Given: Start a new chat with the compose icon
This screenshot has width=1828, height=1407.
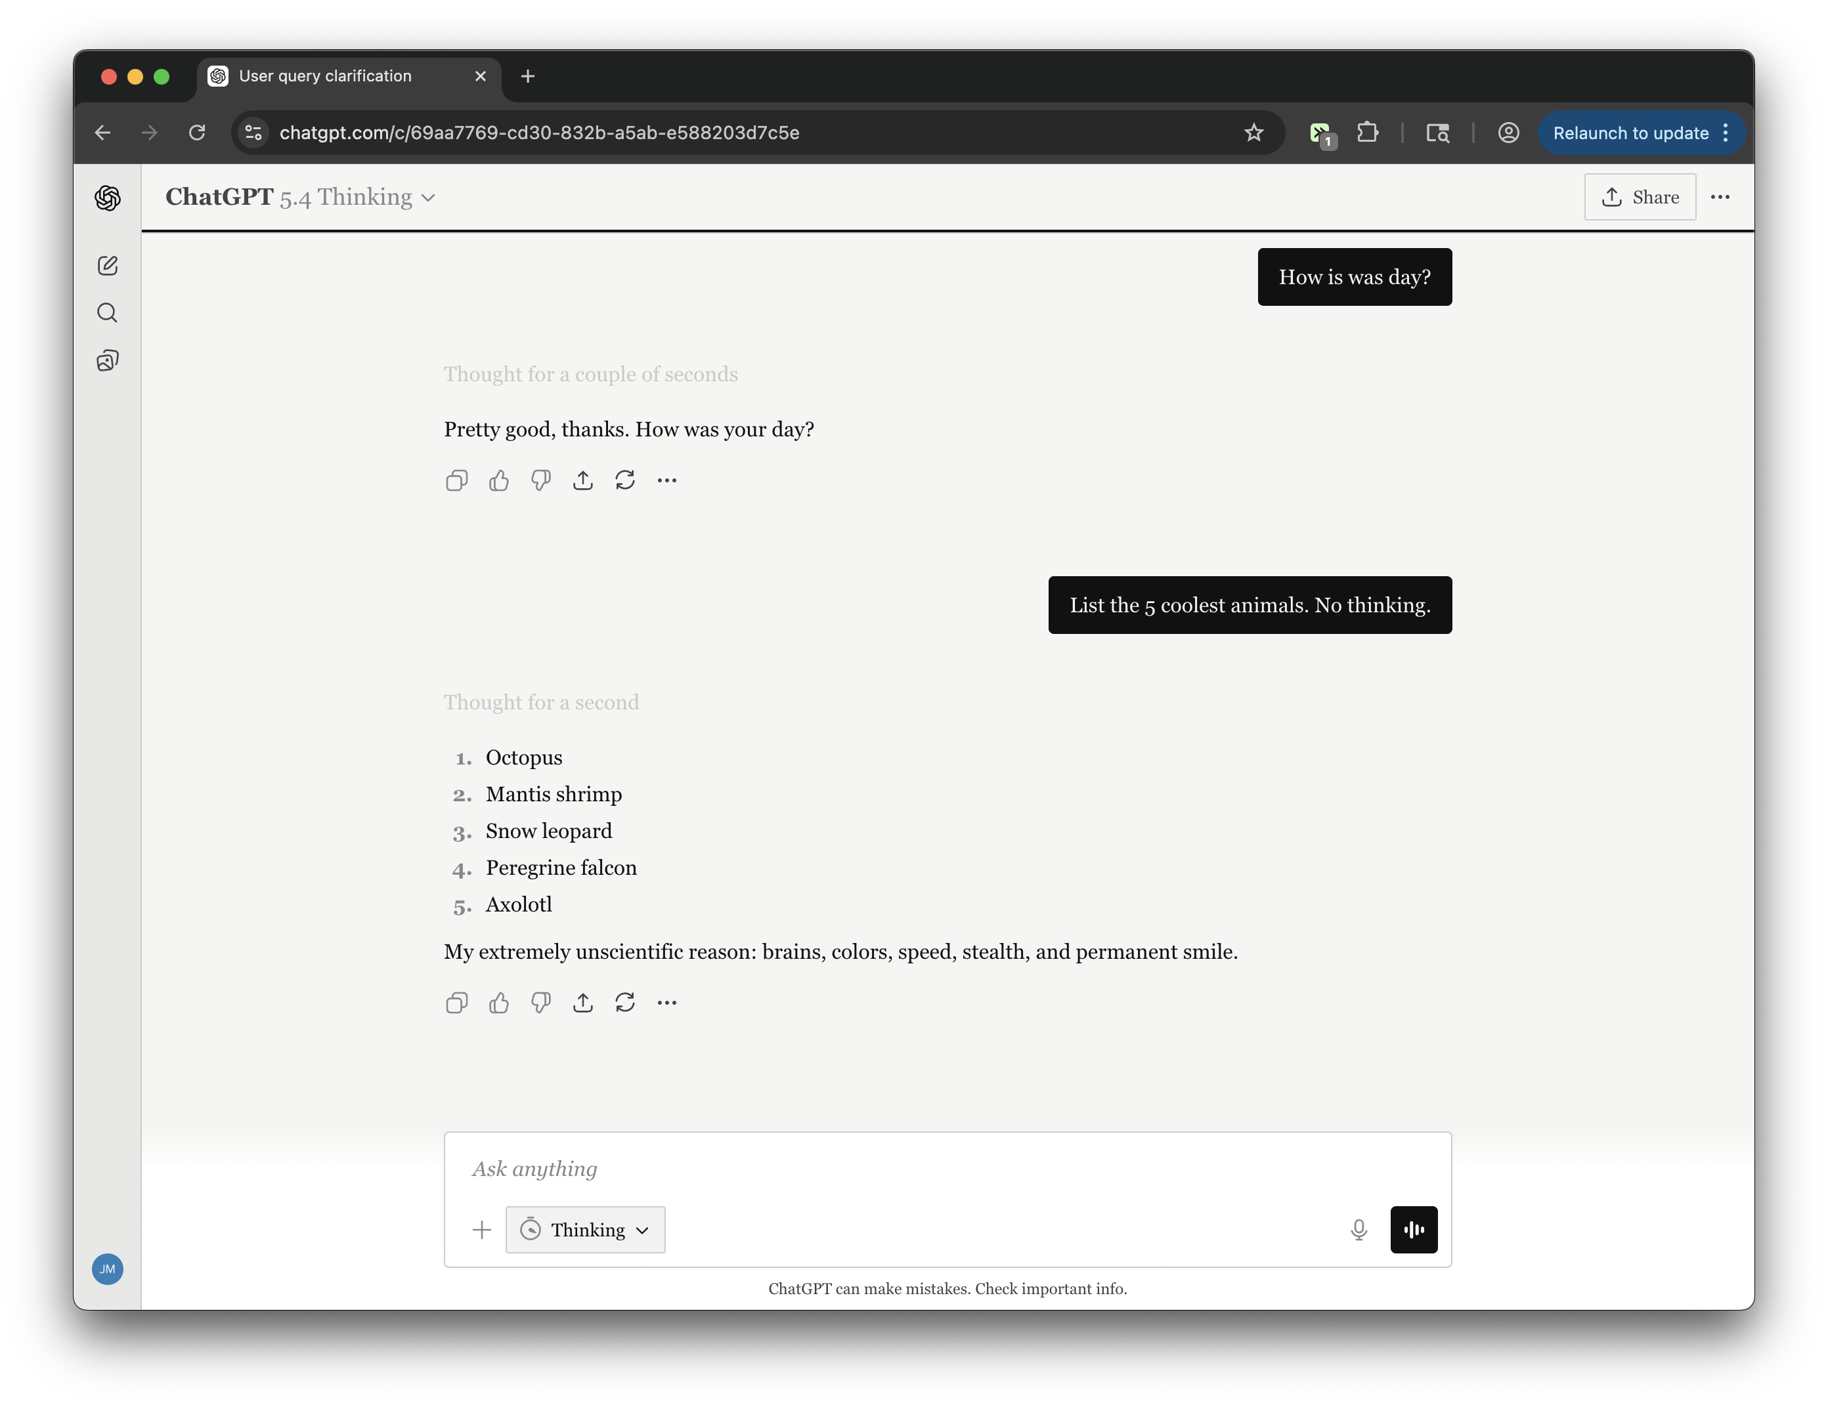Looking at the screenshot, I should point(107,265).
